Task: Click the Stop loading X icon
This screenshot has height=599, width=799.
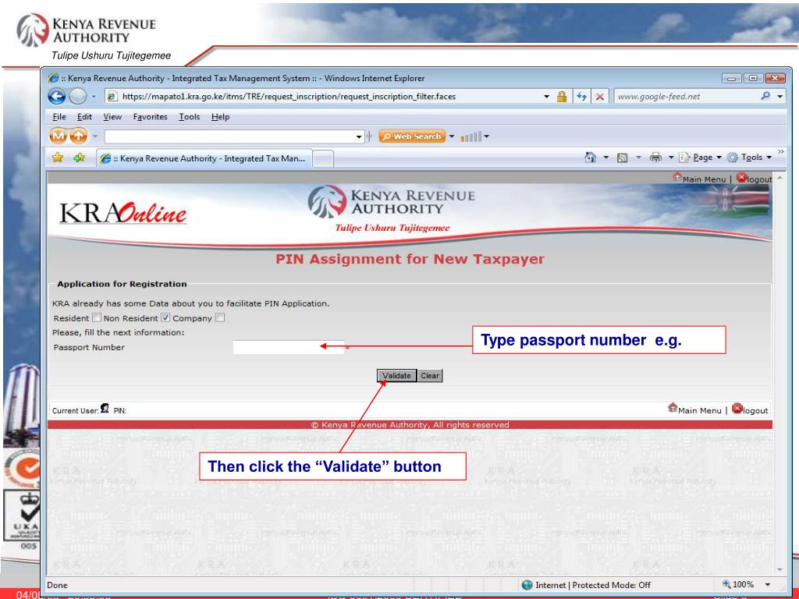Action: (x=600, y=96)
